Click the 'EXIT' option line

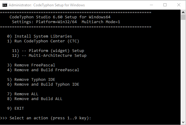pos(16,108)
